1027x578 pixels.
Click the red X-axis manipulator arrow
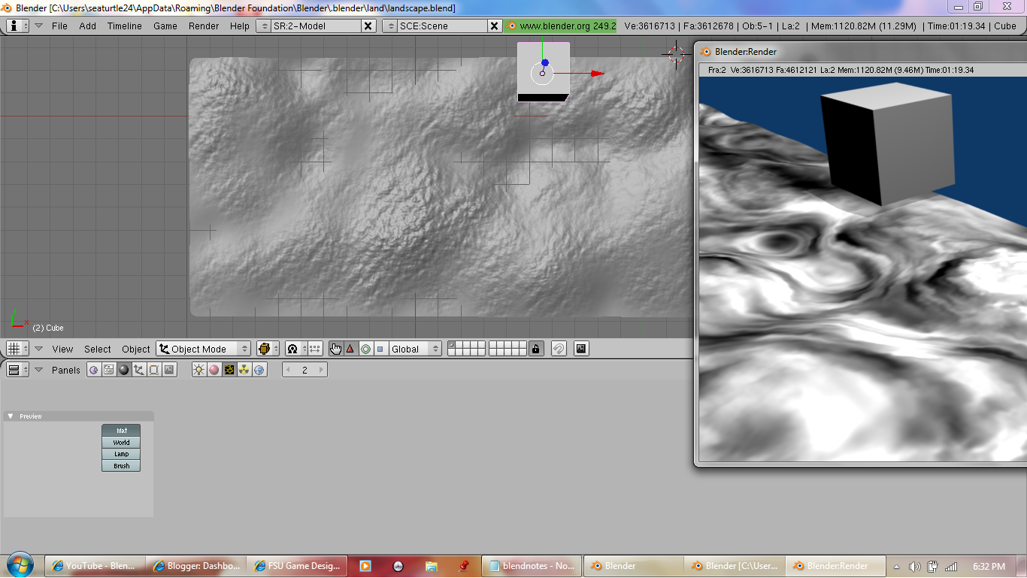(x=597, y=74)
